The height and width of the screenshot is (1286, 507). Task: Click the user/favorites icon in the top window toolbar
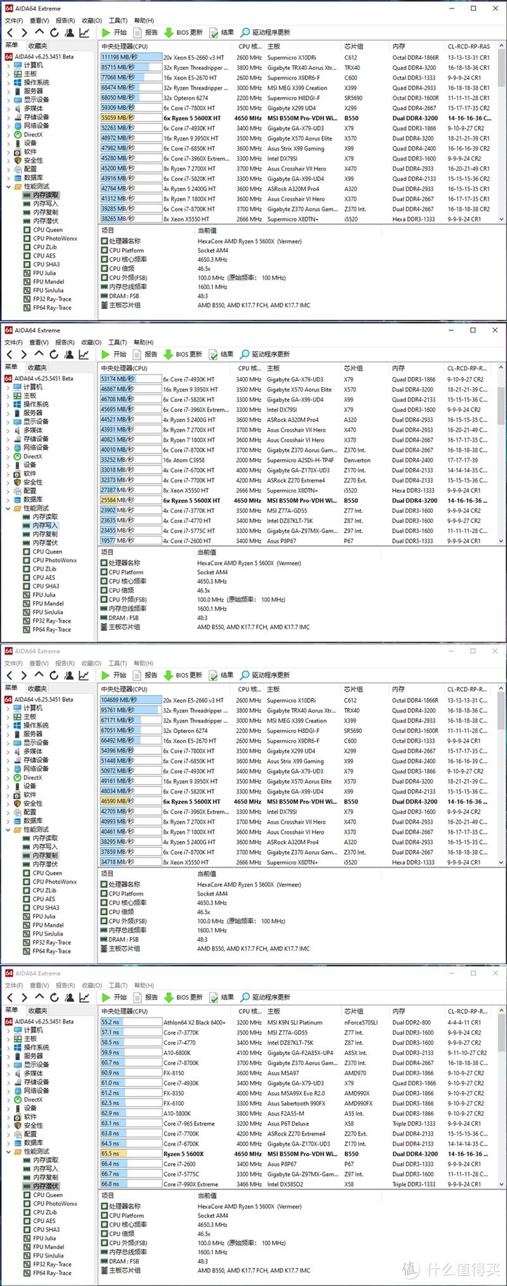tap(69, 32)
